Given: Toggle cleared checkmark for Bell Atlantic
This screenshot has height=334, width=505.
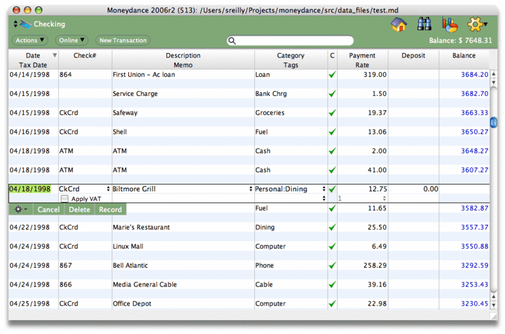Looking at the screenshot, I should [x=333, y=265].
